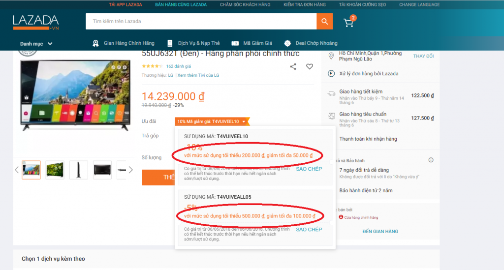Viewport: 504px width, 270px height.
Task: Click THAY ĐỔI to change address
Action: (x=423, y=56)
